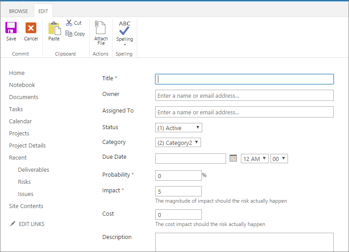Viewport: 349px width, 252px height.
Task: Open the Projects navigation link
Action: (x=19, y=134)
